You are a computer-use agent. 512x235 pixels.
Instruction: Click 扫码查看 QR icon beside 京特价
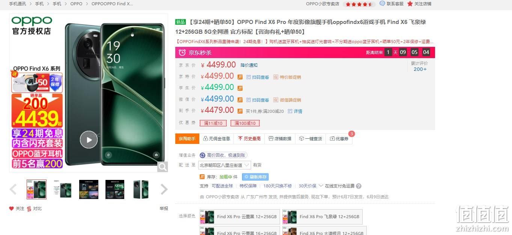[248, 77]
